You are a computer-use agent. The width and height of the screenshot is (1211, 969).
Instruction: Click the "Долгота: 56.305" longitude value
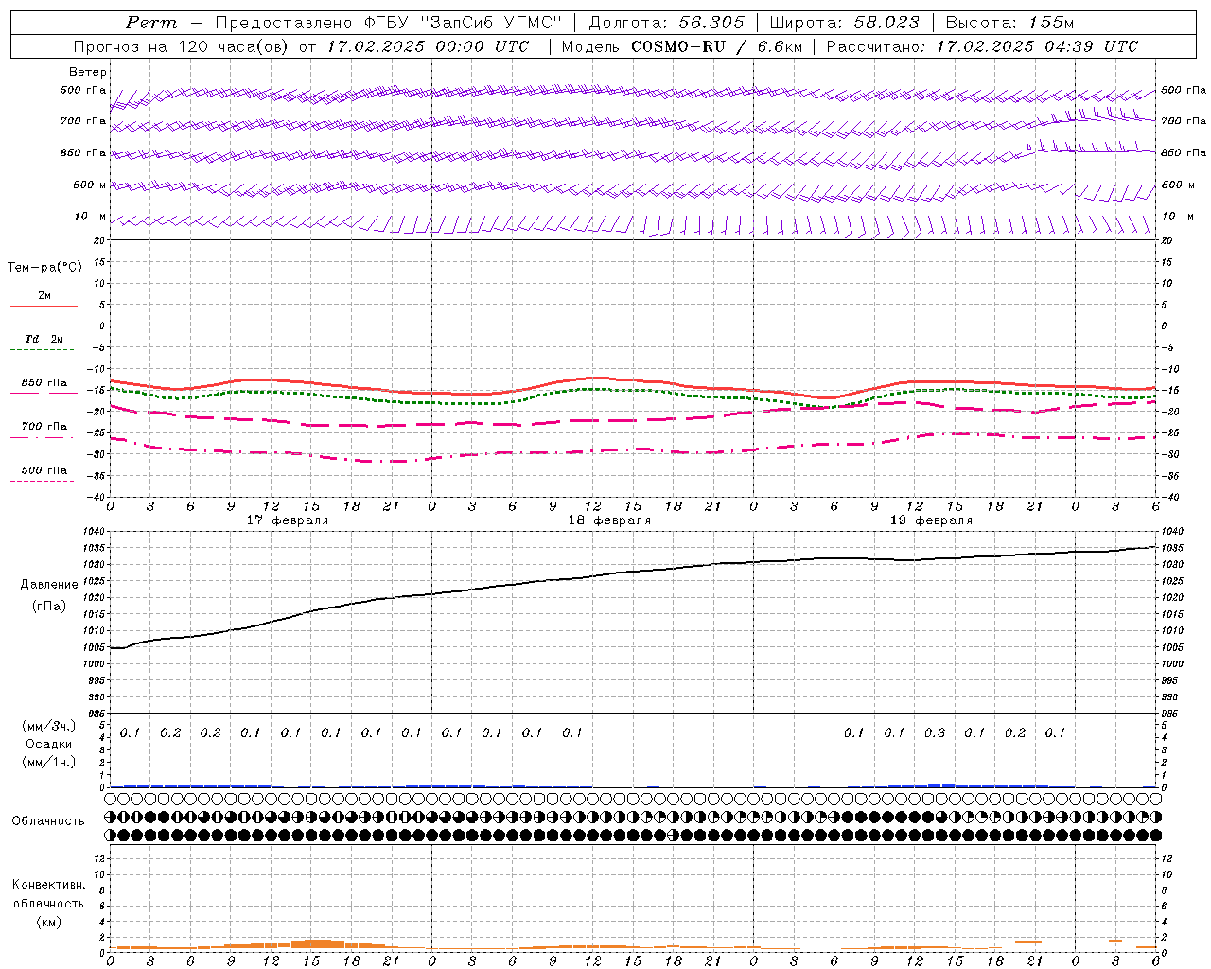pyautogui.click(x=666, y=23)
